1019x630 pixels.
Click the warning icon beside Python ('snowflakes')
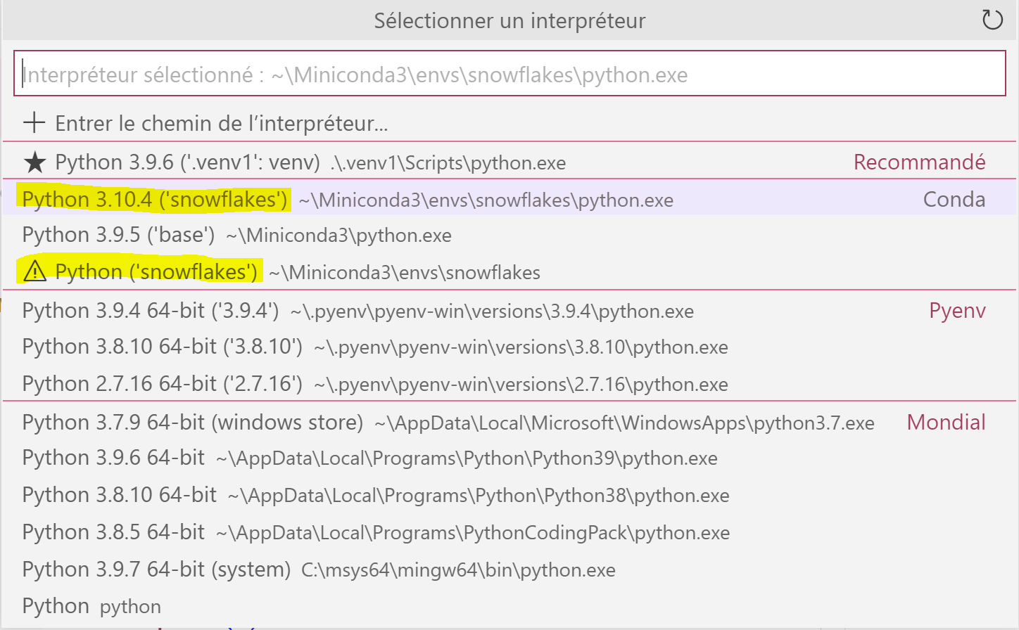[34, 271]
